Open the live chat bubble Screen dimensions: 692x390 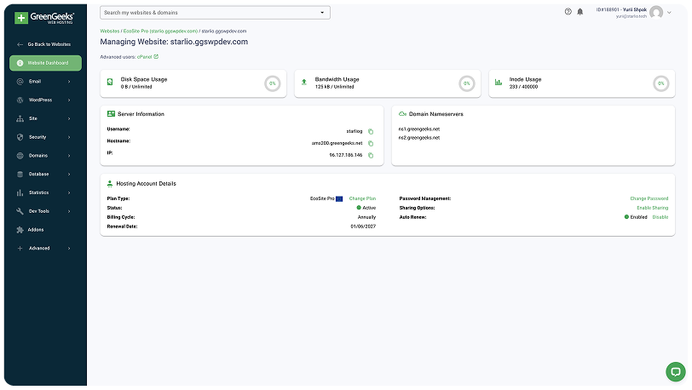pos(675,371)
